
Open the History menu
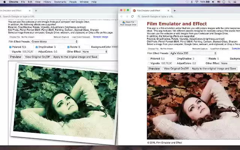coord(47,2)
